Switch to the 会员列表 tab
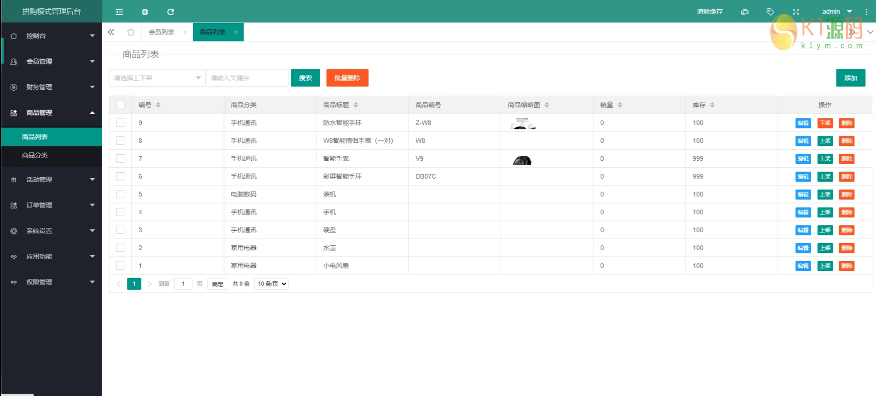 (x=161, y=32)
